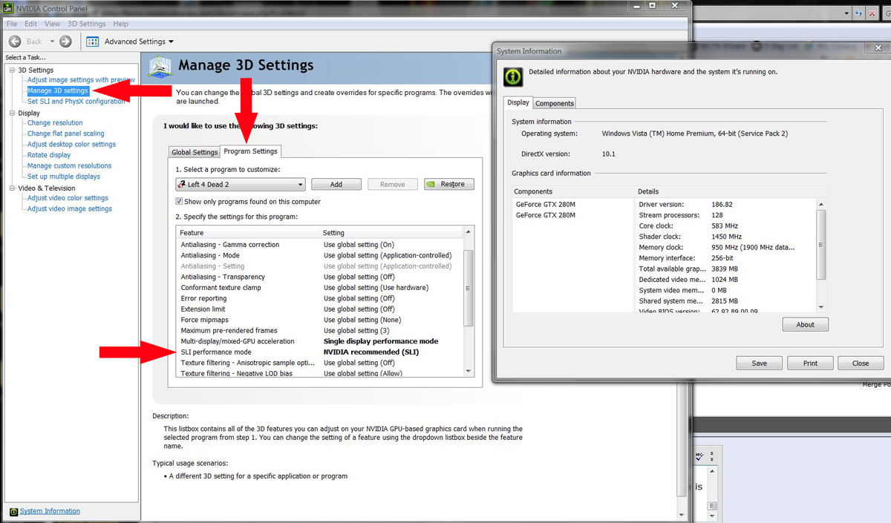
Task: Switch to the Components tab in System Information
Action: 555,103
